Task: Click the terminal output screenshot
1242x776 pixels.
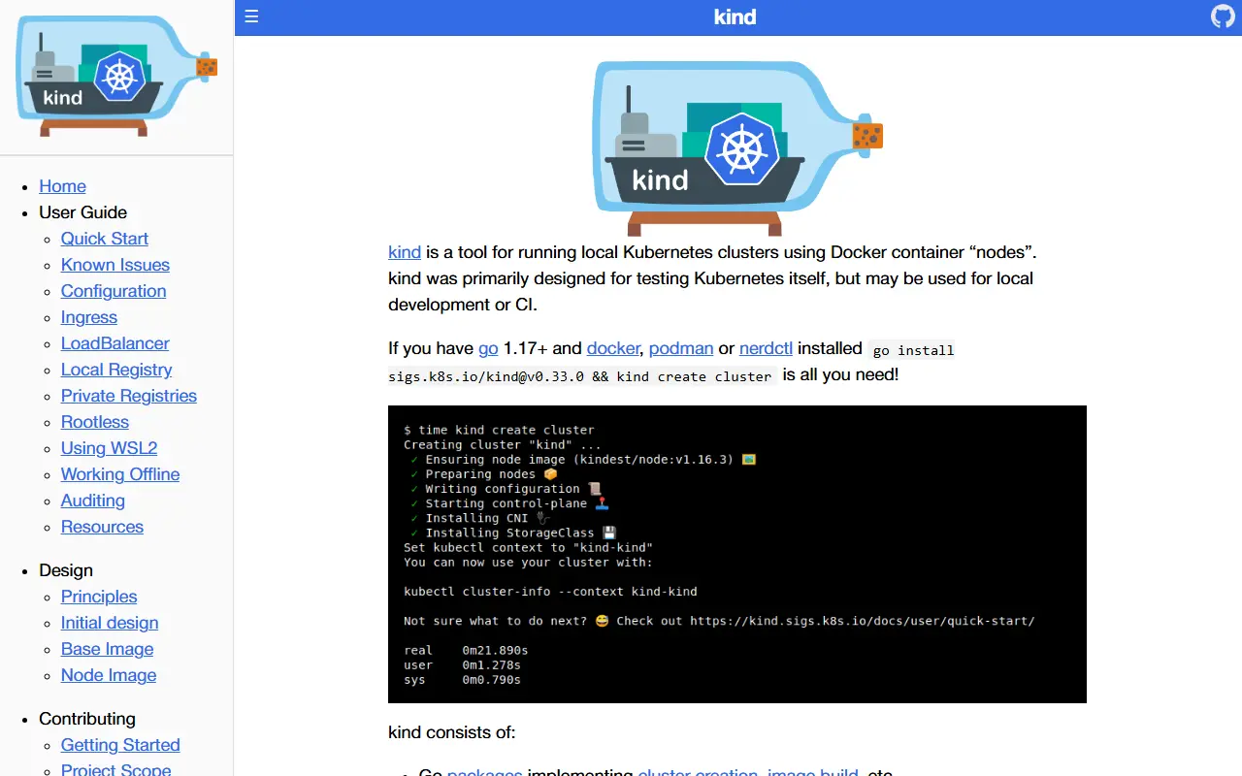Action: pos(737,554)
